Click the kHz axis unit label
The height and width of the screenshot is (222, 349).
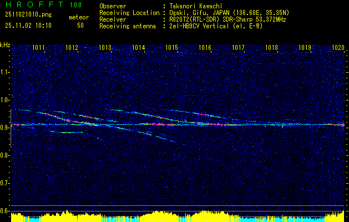(x=5, y=44)
